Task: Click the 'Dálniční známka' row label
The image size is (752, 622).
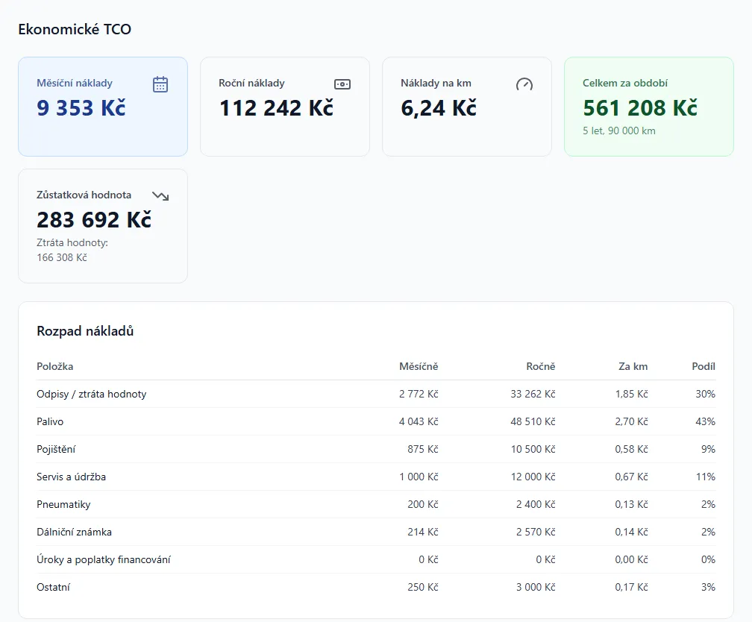Action: (x=74, y=532)
